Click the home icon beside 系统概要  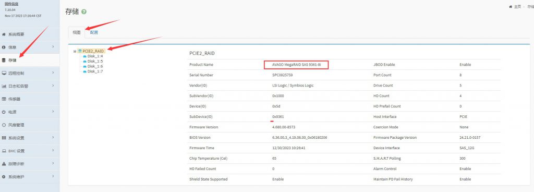(4, 34)
